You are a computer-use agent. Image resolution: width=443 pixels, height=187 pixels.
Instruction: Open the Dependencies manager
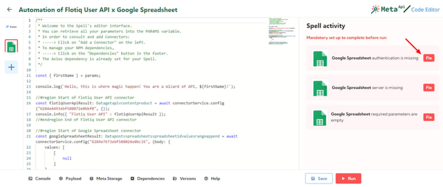(x=147, y=178)
